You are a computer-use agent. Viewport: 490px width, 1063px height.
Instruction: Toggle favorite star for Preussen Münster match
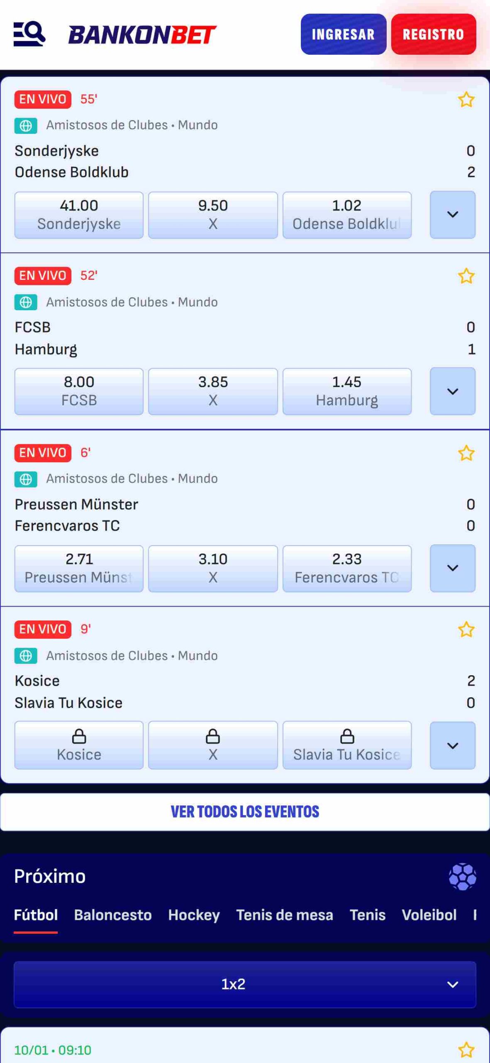pyautogui.click(x=466, y=453)
